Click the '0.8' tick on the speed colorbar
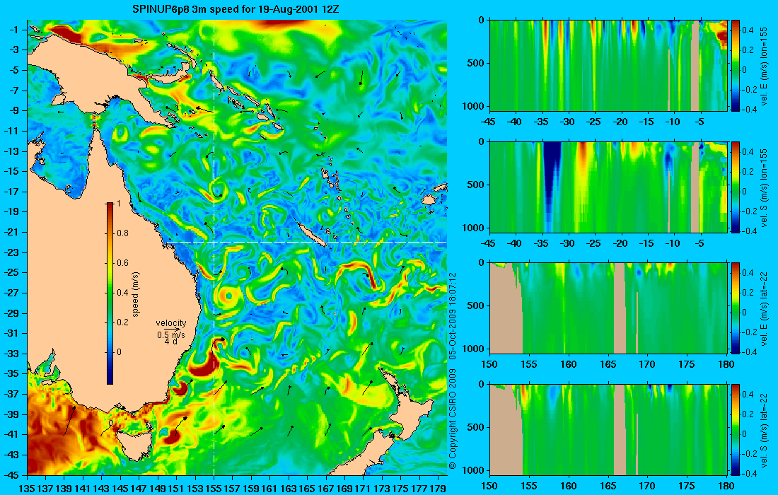The height and width of the screenshot is (495, 778). coord(122,233)
